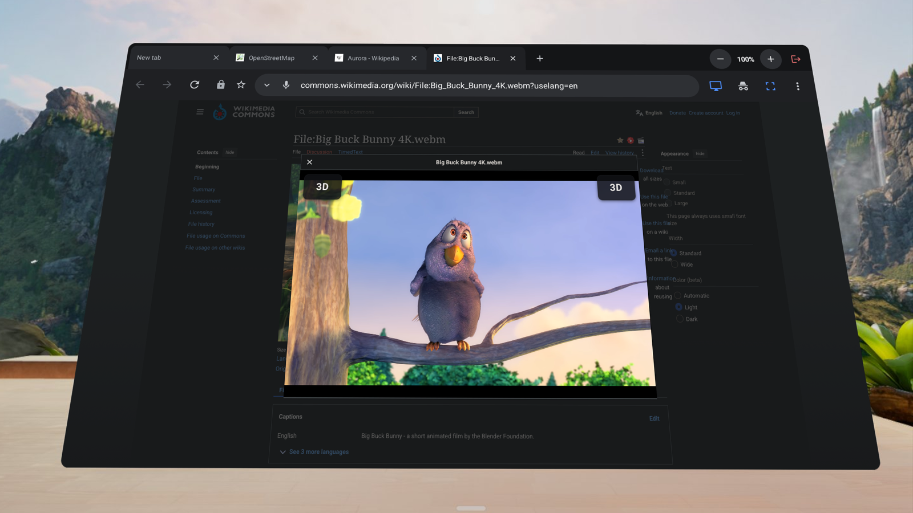Reload the page with the refresh icon
This screenshot has width=913, height=513.
(x=195, y=85)
